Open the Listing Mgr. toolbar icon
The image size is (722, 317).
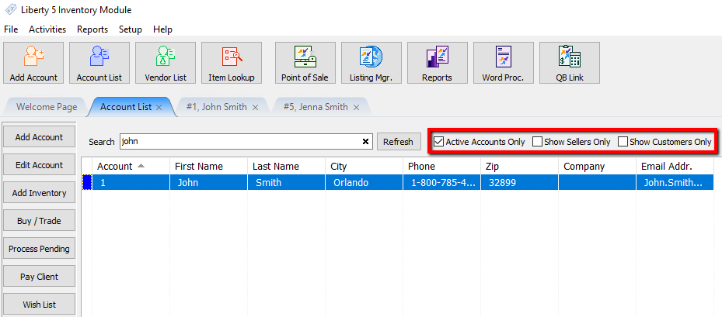click(x=371, y=63)
